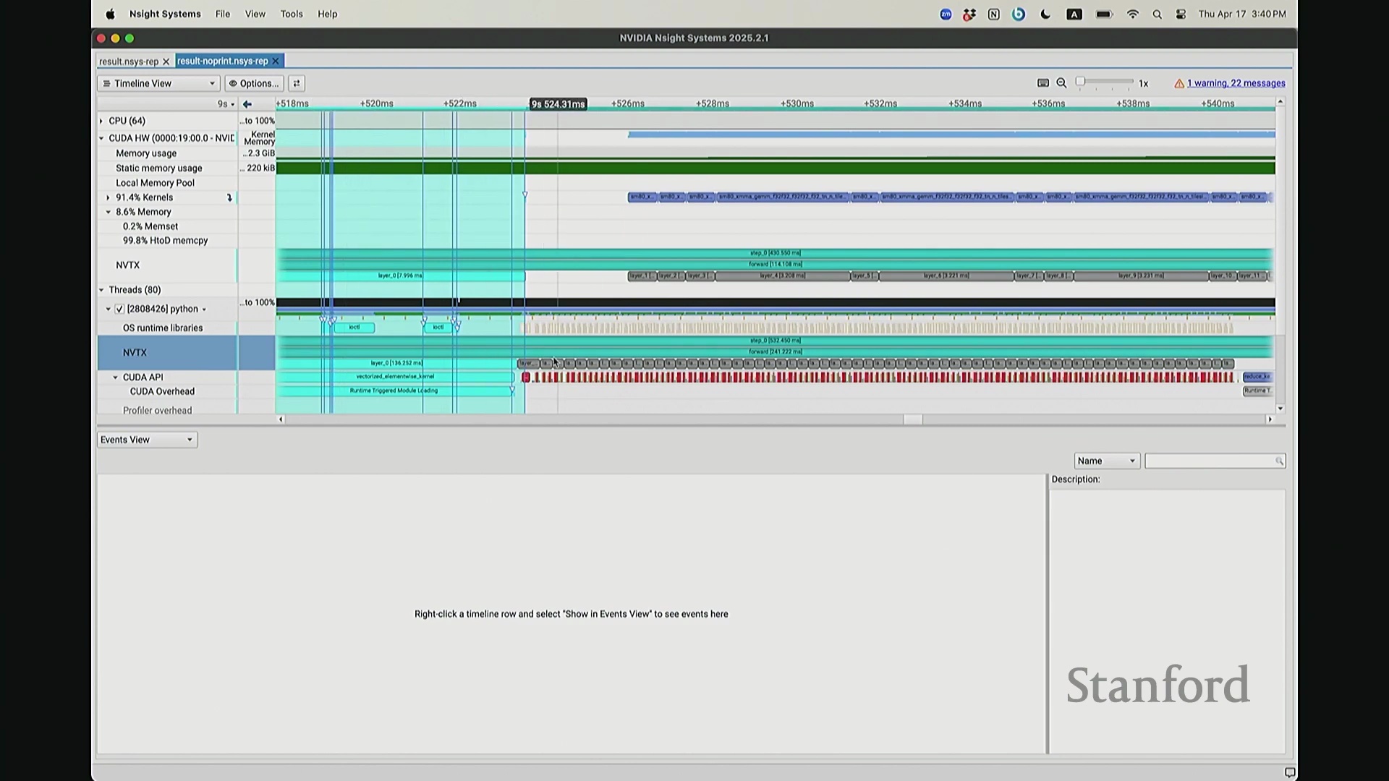Expand the CPU (64) row
The height and width of the screenshot is (781, 1389).
pyautogui.click(x=101, y=121)
